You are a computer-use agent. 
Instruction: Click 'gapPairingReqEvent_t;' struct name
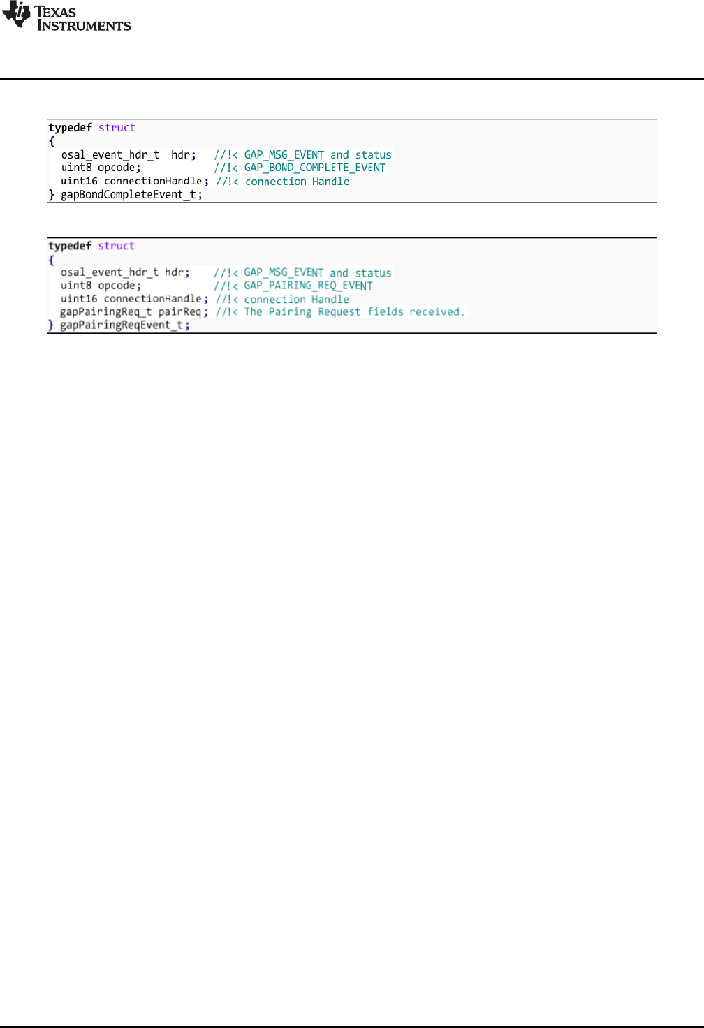point(124,325)
